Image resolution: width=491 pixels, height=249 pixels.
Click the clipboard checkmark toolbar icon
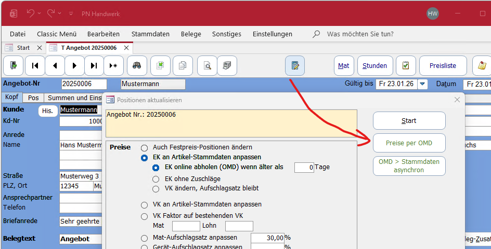click(x=406, y=66)
